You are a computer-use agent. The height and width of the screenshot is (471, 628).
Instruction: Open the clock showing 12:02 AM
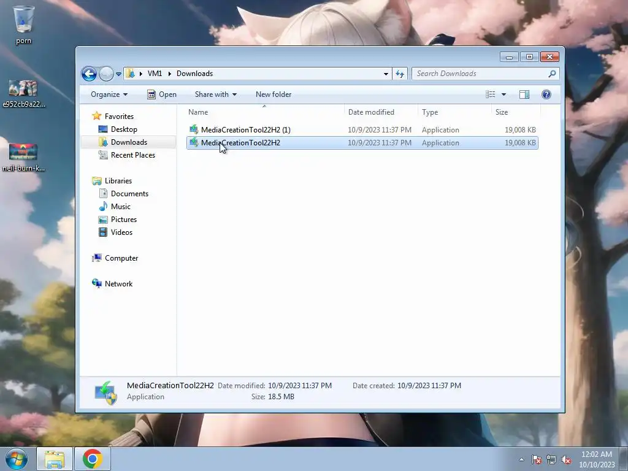(597, 459)
